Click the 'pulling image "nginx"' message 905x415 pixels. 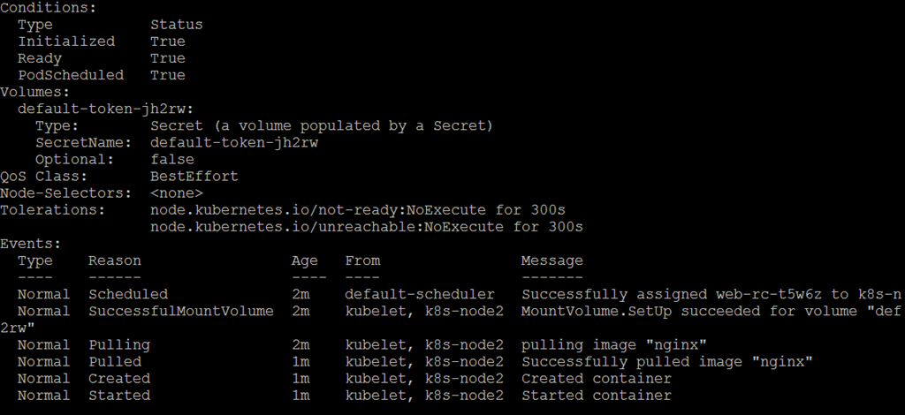(613, 344)
